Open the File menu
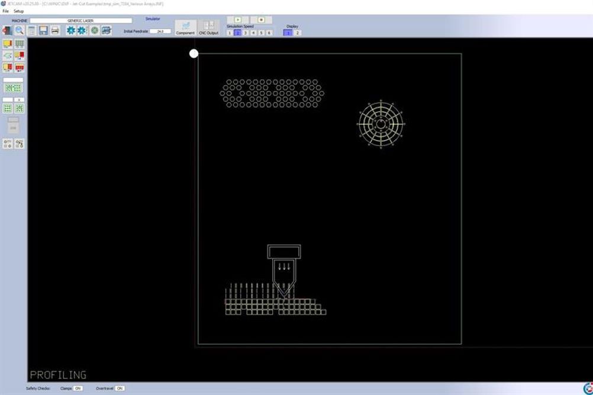The width and height of the screenshot is (593, 395). point(5,11)
